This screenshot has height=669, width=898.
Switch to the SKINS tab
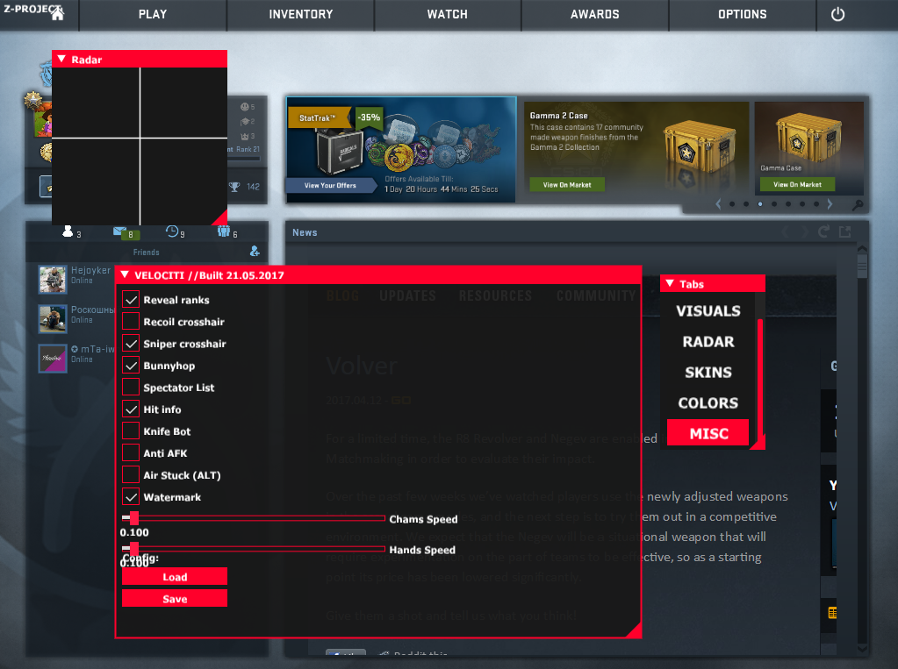(x=708, y=372)
